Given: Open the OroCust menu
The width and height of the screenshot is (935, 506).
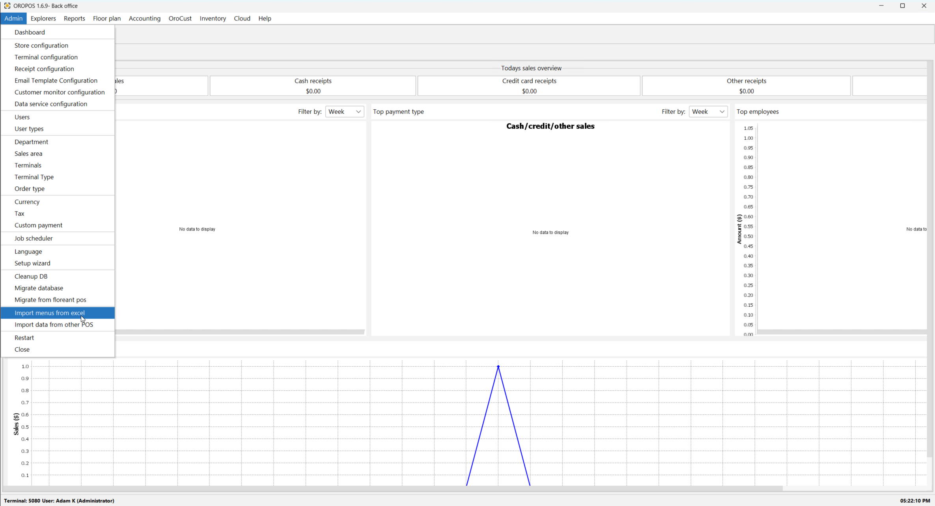Looking at the screenshot, I should coord(180,19).
